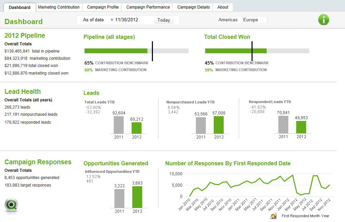Click the 3,683 value above Influenced Opportunities 2012
The height and width of the screenshot is (222, 345).
[137, 183]
